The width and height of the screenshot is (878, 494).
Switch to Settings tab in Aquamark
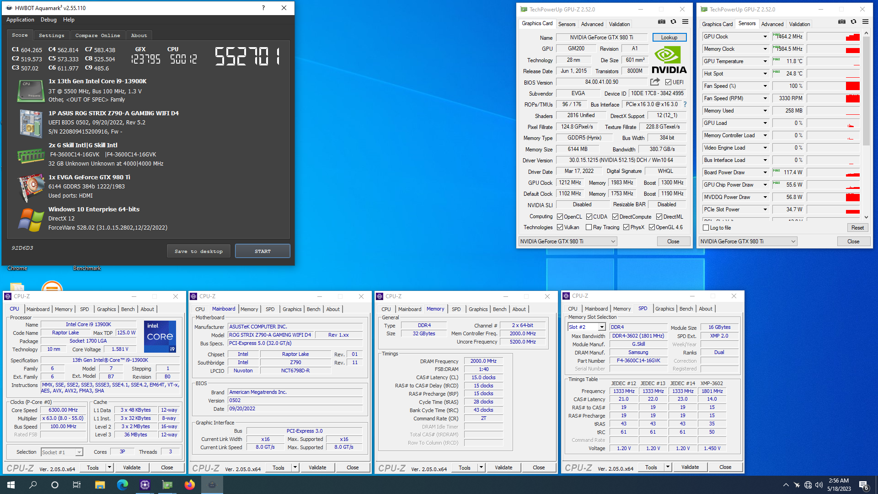tap(52, 35)
